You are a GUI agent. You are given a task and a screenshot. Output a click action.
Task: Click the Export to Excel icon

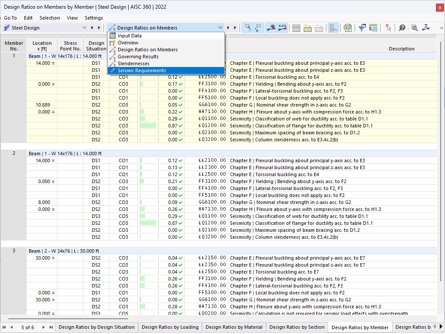[x=347, y=28]
